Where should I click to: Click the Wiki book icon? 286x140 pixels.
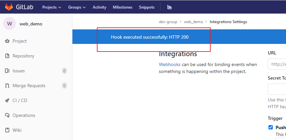click(7, 130)
